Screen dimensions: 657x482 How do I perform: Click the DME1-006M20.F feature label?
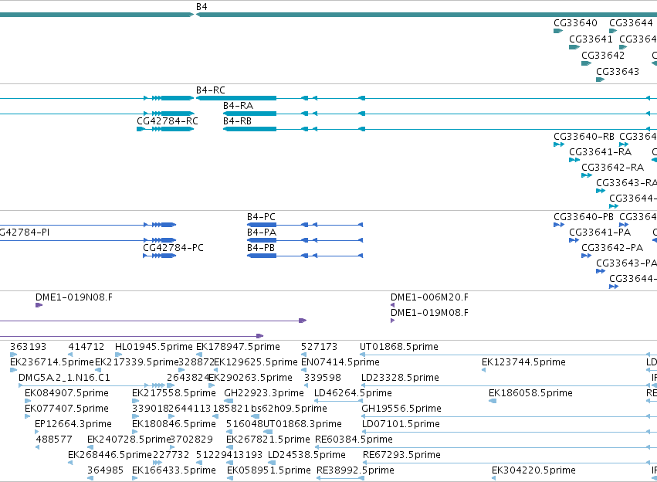point(429,298)
